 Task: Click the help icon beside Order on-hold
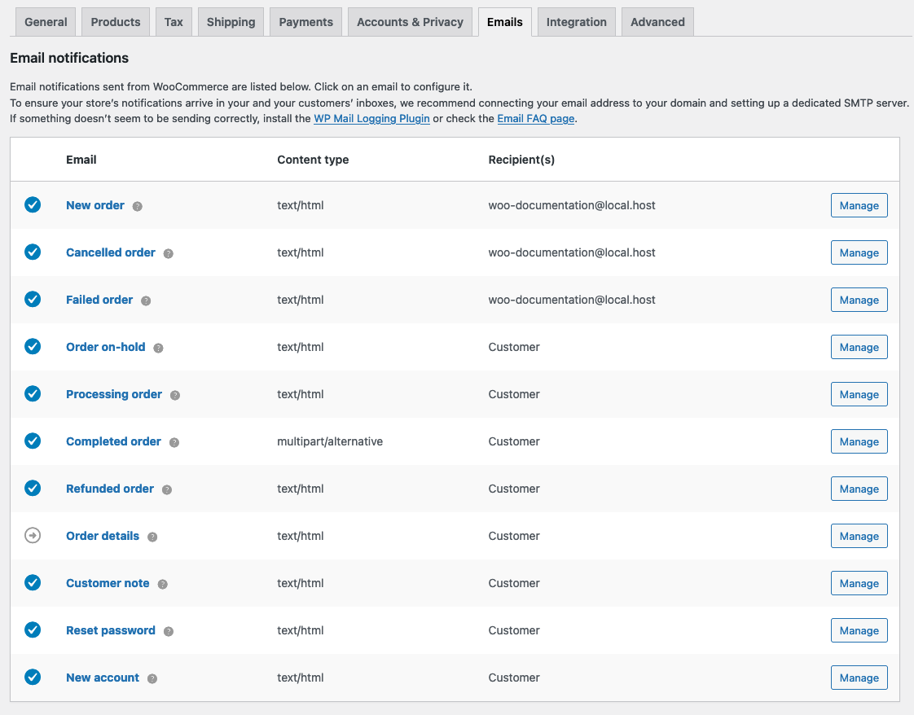(158, 347)
